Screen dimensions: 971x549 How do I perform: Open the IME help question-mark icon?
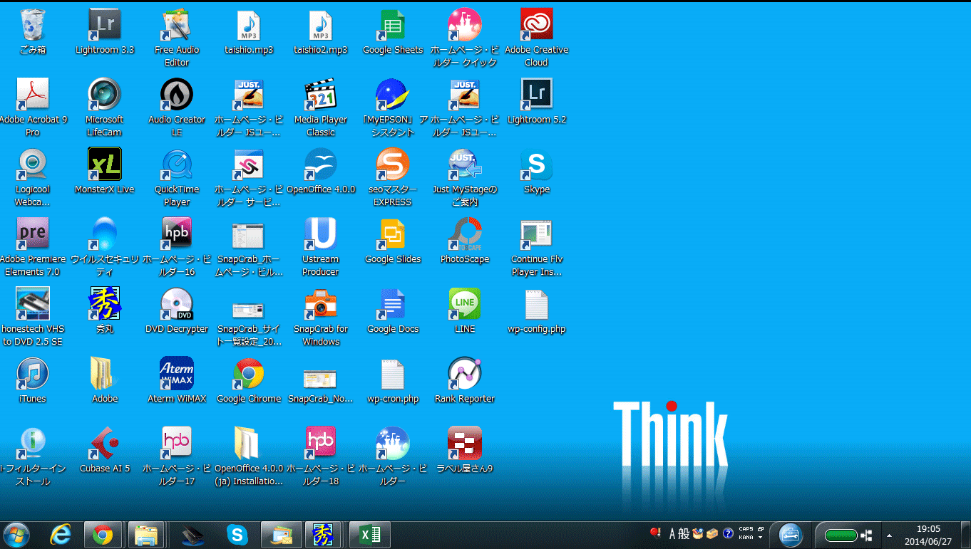[x=728, y=533]
